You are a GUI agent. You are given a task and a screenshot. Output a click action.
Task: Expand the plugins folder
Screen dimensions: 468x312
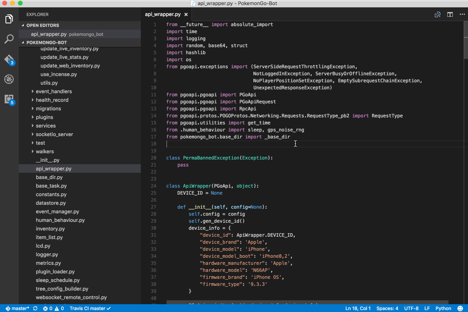(x=44, y=117)
